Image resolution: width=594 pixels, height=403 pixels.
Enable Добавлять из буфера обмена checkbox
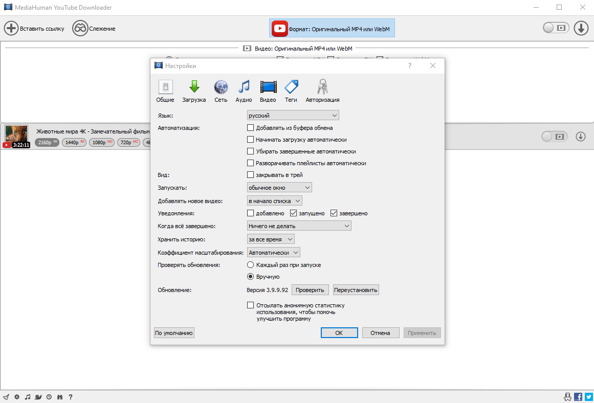click(250, 128)
